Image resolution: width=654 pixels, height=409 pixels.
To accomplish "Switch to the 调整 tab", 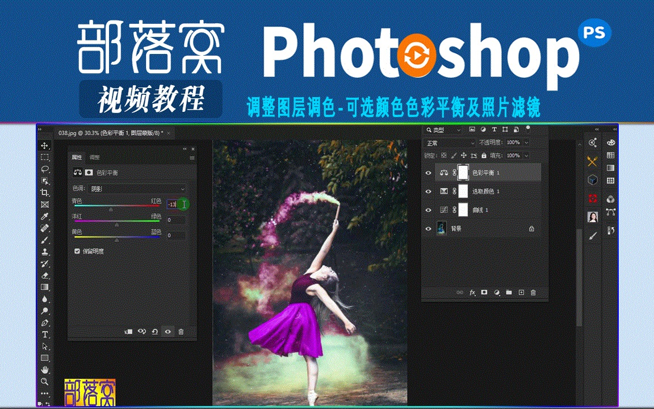I will (x=95, y=157).
